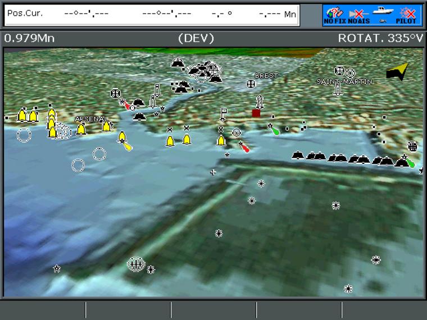Click the cursor longitude dashes field
427x320 pixels.
167,13
